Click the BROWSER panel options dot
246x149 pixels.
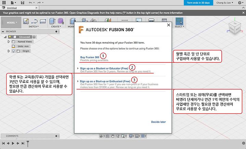coord(56,31)
